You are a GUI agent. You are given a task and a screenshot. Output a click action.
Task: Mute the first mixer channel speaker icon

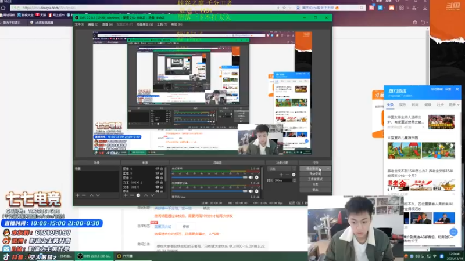[x=251, y=177]
